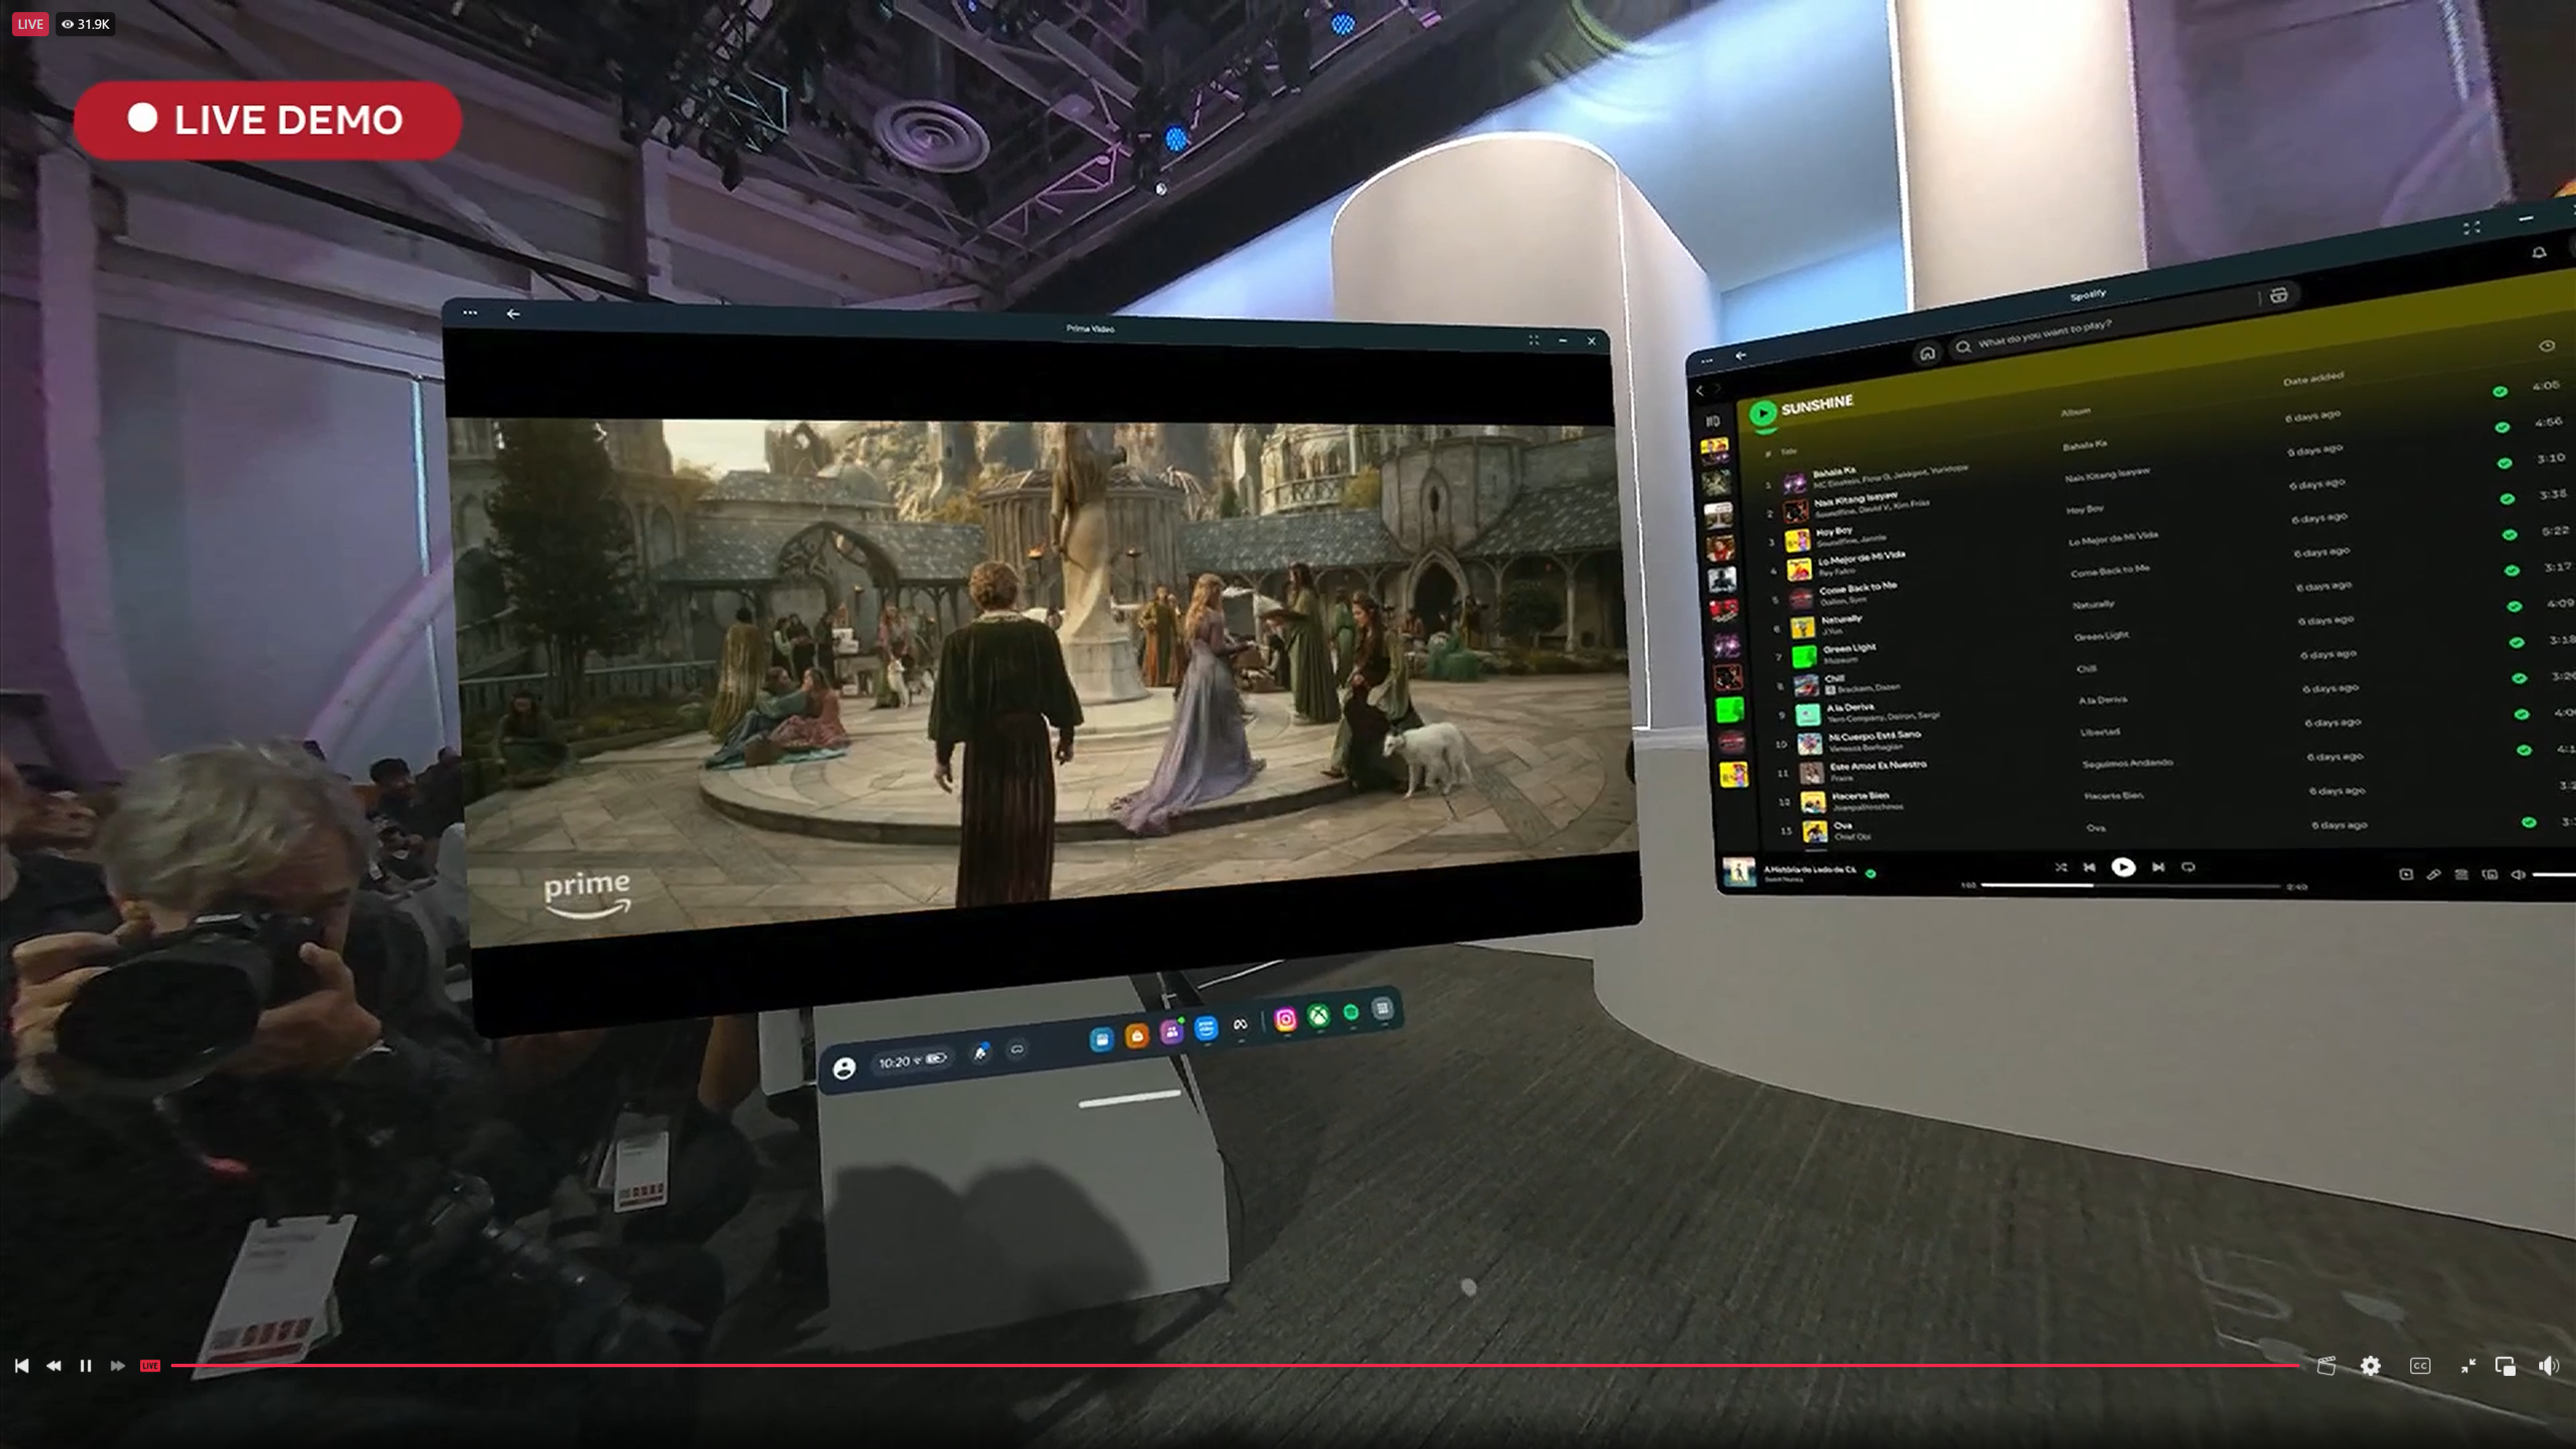This screenshot has width=2576, height=1449.
Task: Launch Xbox app from the dock
Action: pyautogui.click(x=1320, y=1017)
